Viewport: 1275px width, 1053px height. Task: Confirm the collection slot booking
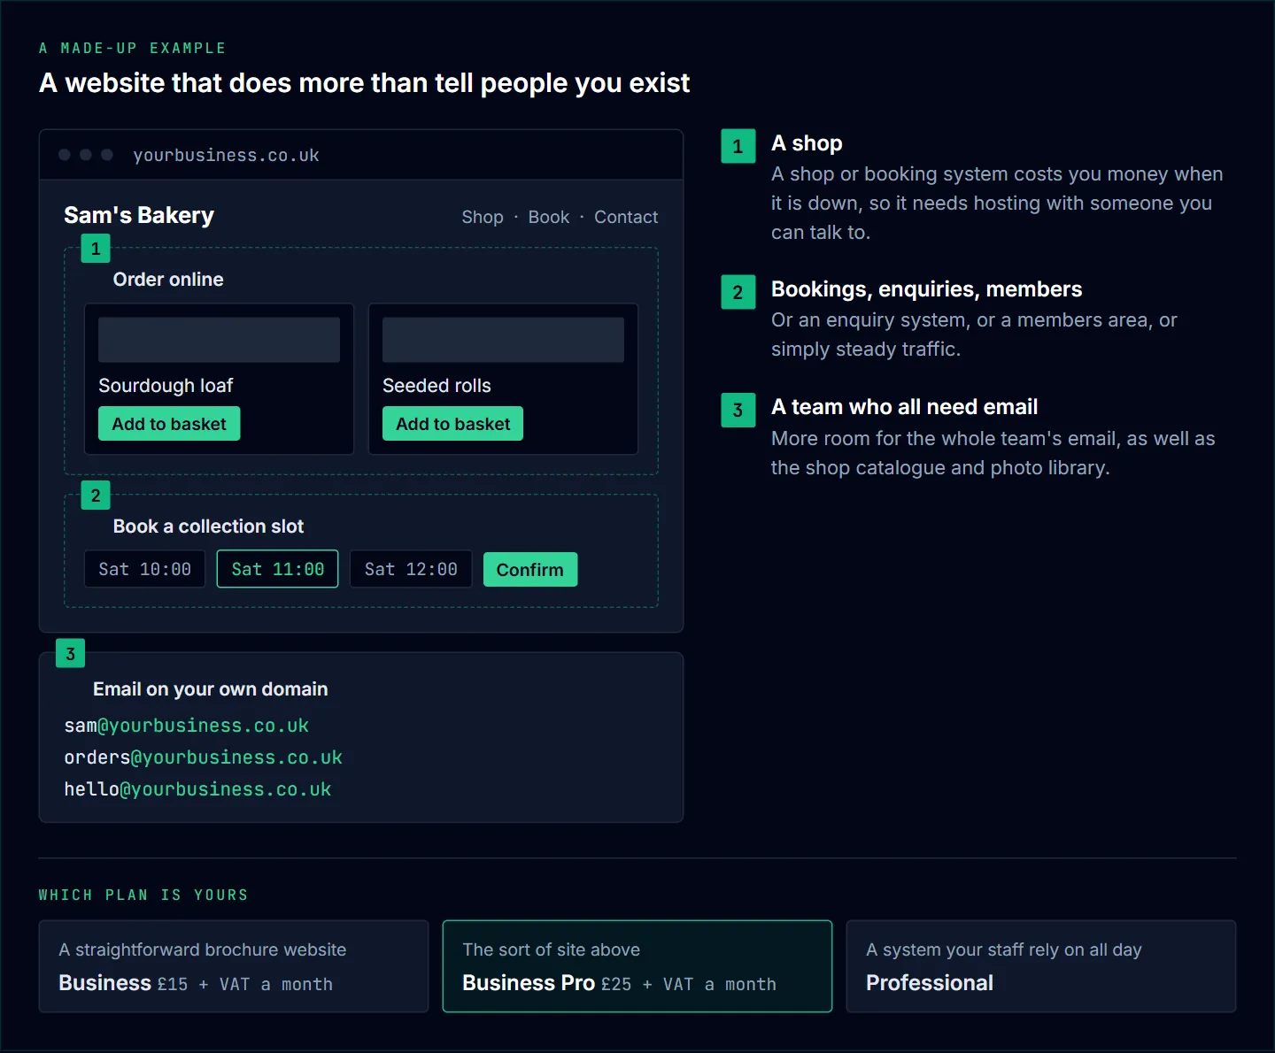coord(530,570)
